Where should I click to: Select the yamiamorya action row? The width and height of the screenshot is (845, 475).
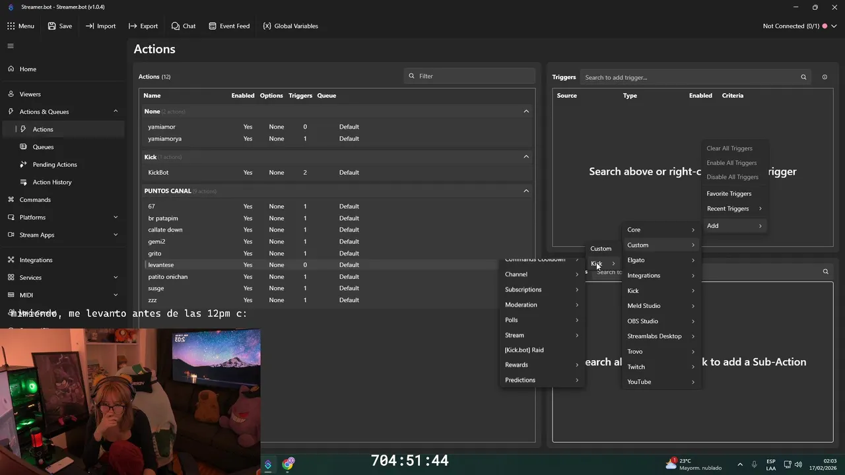point(337,139)
